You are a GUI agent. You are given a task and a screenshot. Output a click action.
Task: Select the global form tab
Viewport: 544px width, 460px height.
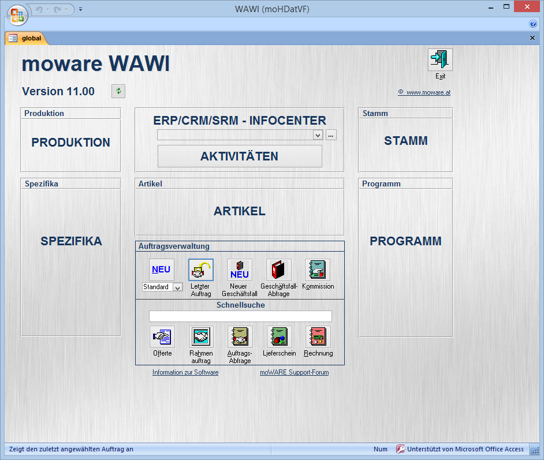click(27, 38)
